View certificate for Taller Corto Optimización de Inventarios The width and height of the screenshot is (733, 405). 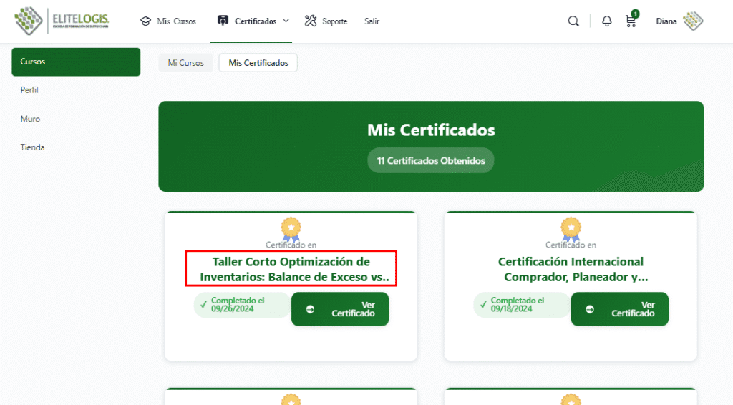click(x=340, y=309)
